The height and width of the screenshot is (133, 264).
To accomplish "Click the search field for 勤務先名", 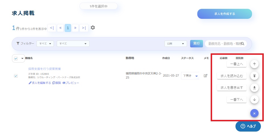I will (223, 44).
